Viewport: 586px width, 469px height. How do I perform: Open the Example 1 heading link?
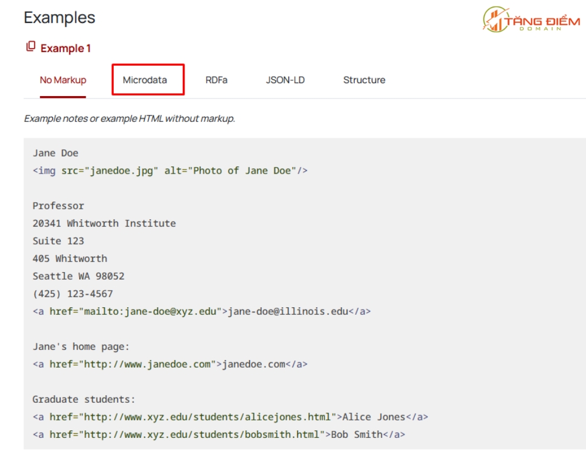pos(66,48)
